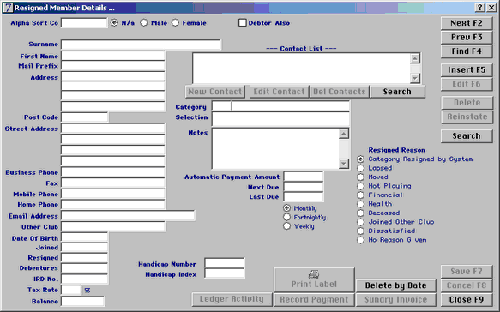This screenshot has width=500, height=312.
Task: Click into the First Name field
Action: [x=113, y=56]
